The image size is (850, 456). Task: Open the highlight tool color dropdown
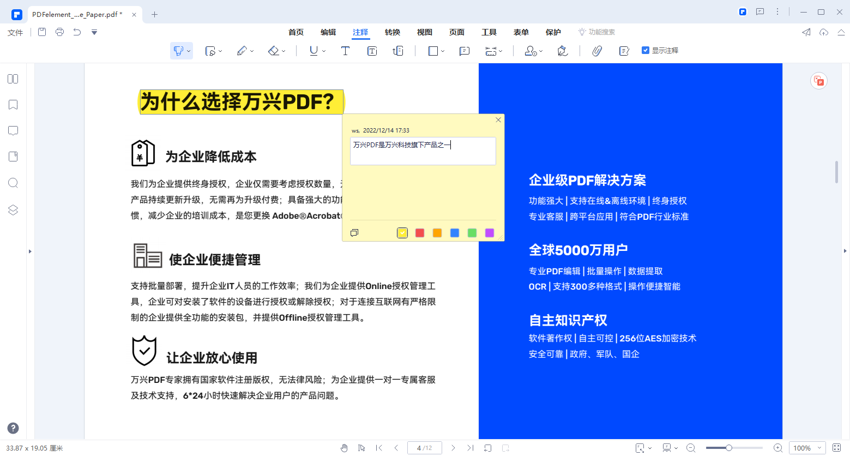click(189, 50)
